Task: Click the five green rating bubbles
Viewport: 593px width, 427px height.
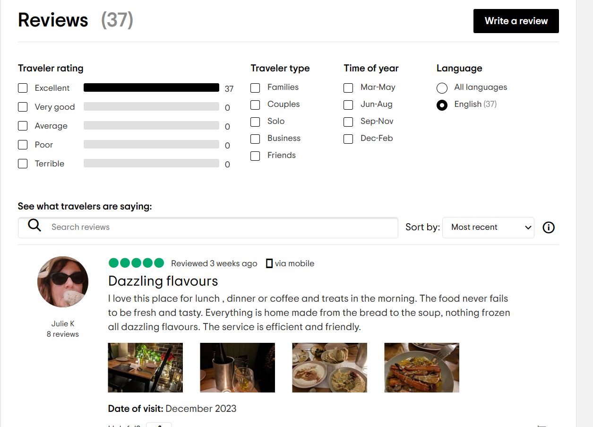Action: click(136, 263)
